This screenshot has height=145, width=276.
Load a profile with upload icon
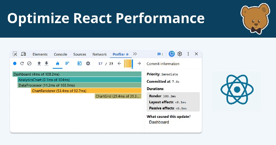click(39, 64)
